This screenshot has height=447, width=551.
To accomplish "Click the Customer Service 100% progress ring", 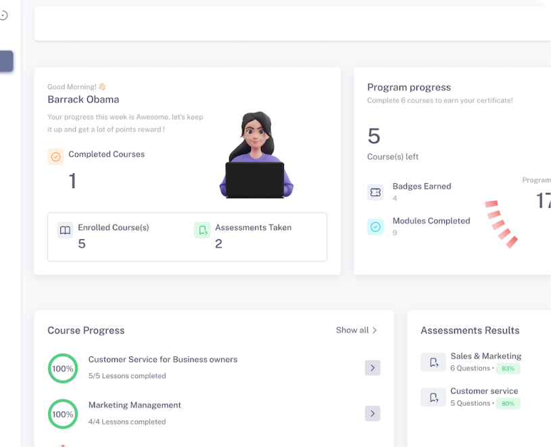I will (63, 369).
